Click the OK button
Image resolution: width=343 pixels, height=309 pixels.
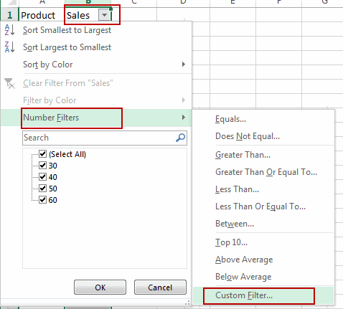coord(100,287)
